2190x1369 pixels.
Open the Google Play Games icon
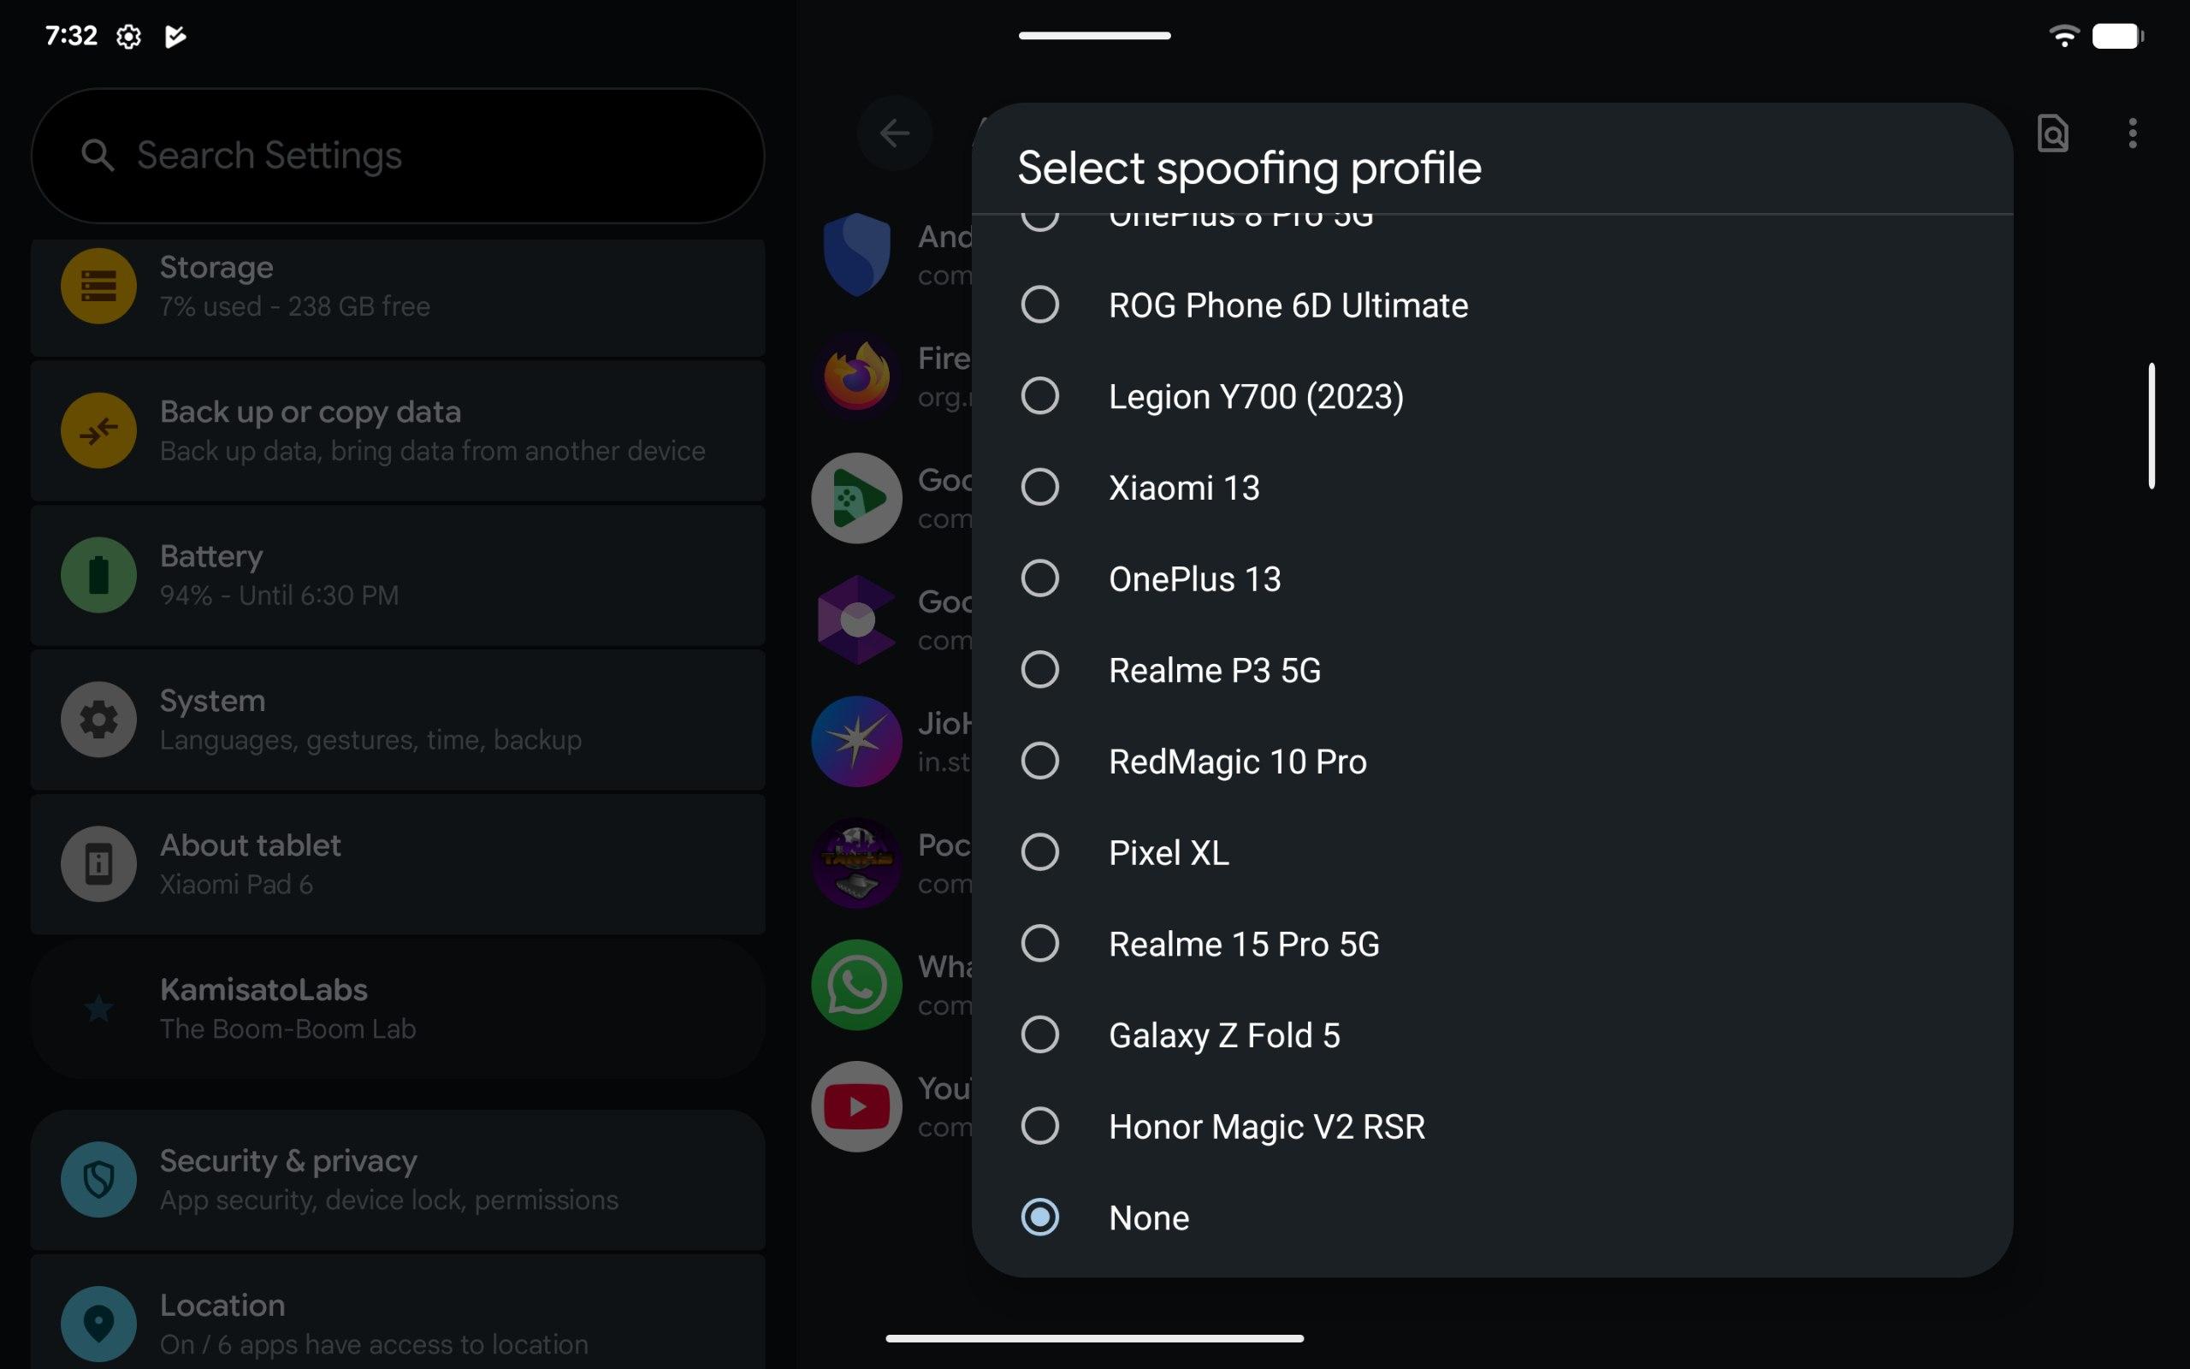point(856,498)
